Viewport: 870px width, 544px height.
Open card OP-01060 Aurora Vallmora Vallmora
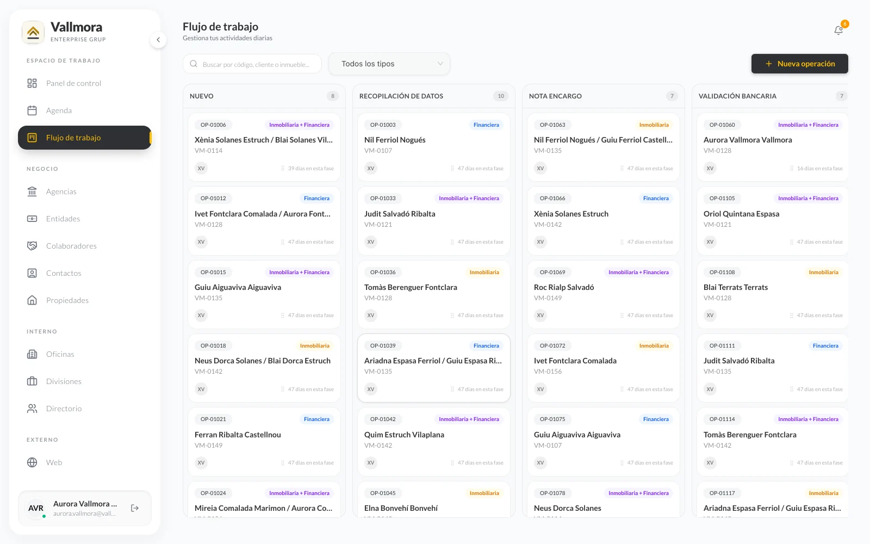pos(773,147)
